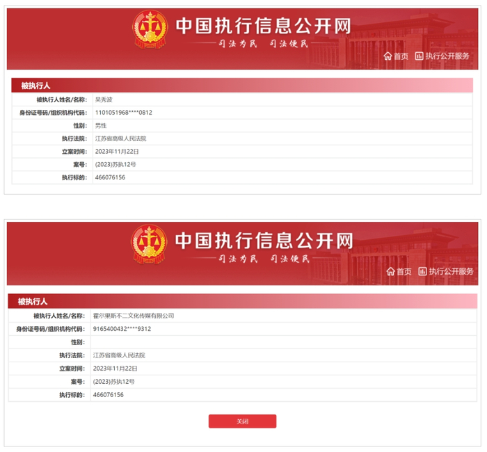Image resolution: width=487 pixels, height=452 pixels.
Task: Click court emblem logo in top banner
Action: tap(150, 29)
